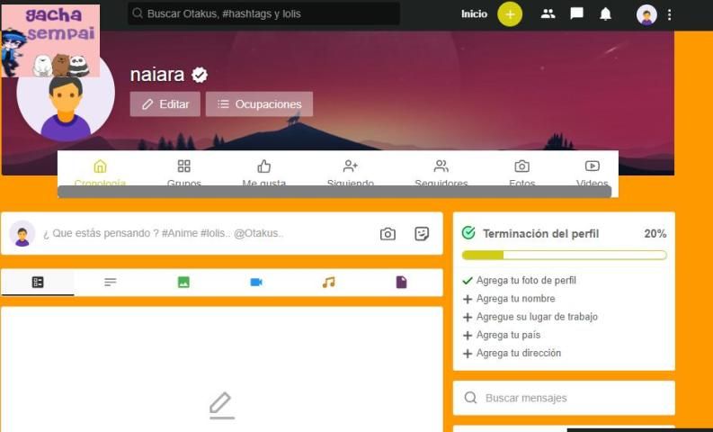Filter posts by orange music note icon
The height and width of the screenshot is (432, 713).
pyautogui.click(x=329, y=283)
